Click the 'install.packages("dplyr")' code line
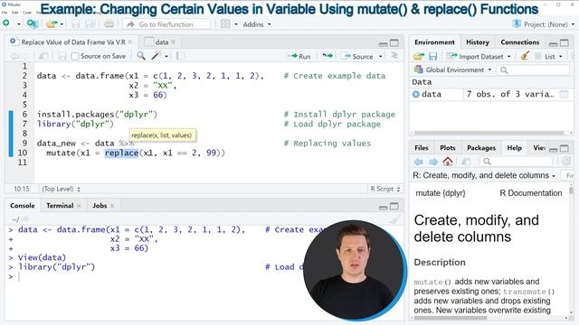 tap(97, 115)
